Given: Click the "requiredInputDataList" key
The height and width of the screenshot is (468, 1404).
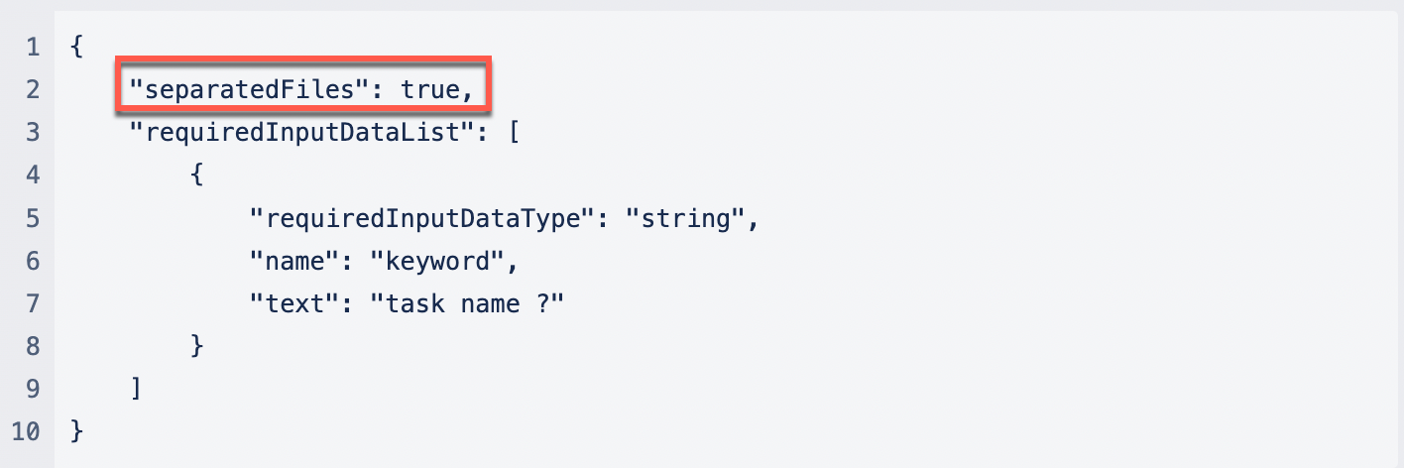Looking at the screenshot, I should point(299,133).
